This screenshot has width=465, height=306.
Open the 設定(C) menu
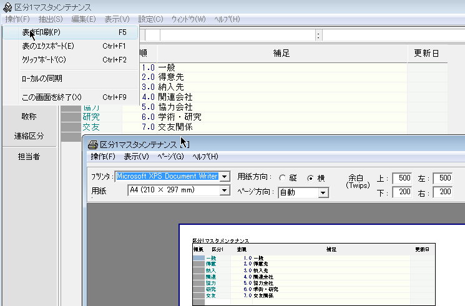pos(150,19)
